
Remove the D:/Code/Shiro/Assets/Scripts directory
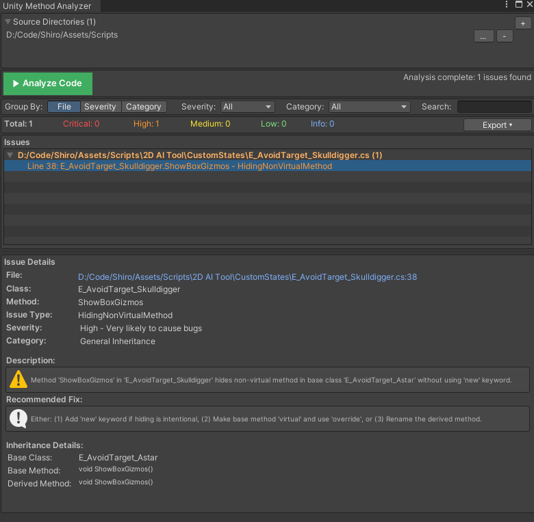click(505, 36)
